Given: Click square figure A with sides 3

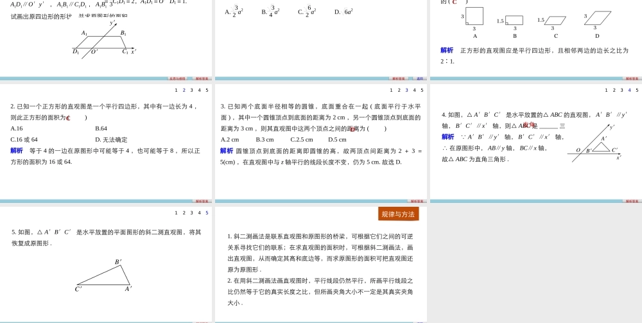Looking at the screenshot, I should (474, 17).
